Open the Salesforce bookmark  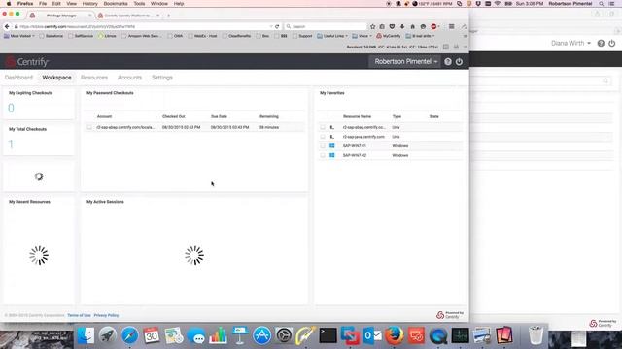click(x=52, y=36)
